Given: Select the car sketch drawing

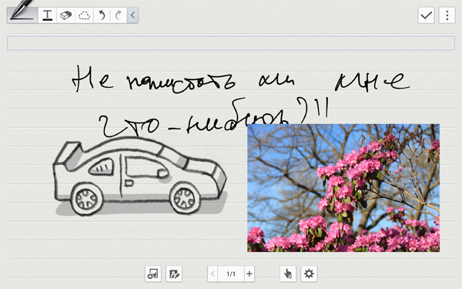Looking at the screenshot, I should pos(140,176).
